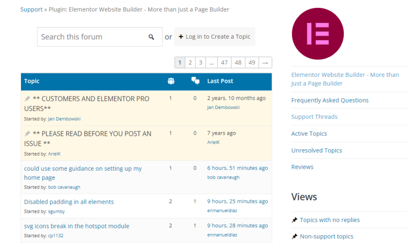Open bob cavanaugh under Last Post column
Viewport: 420px width, 243px height.
[224, 178]
